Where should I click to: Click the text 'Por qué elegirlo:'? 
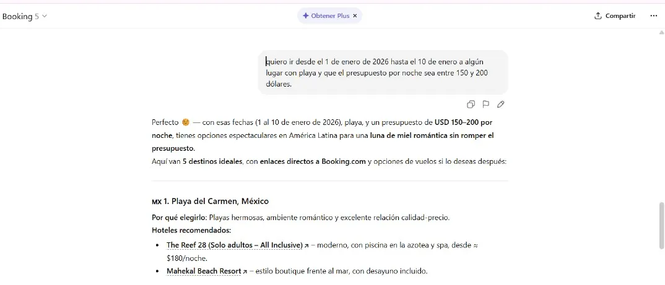point(179,218)
